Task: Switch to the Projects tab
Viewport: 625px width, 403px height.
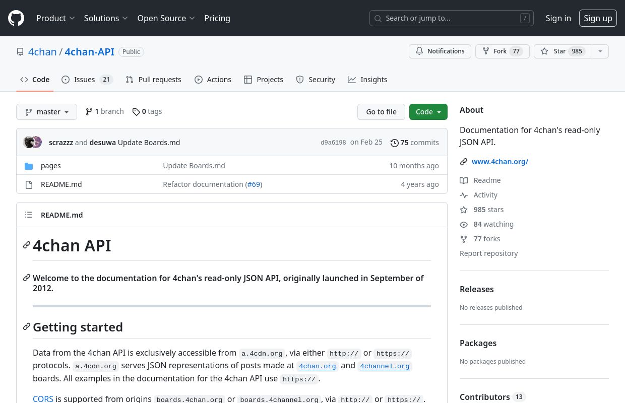Action: coord(263,80)
